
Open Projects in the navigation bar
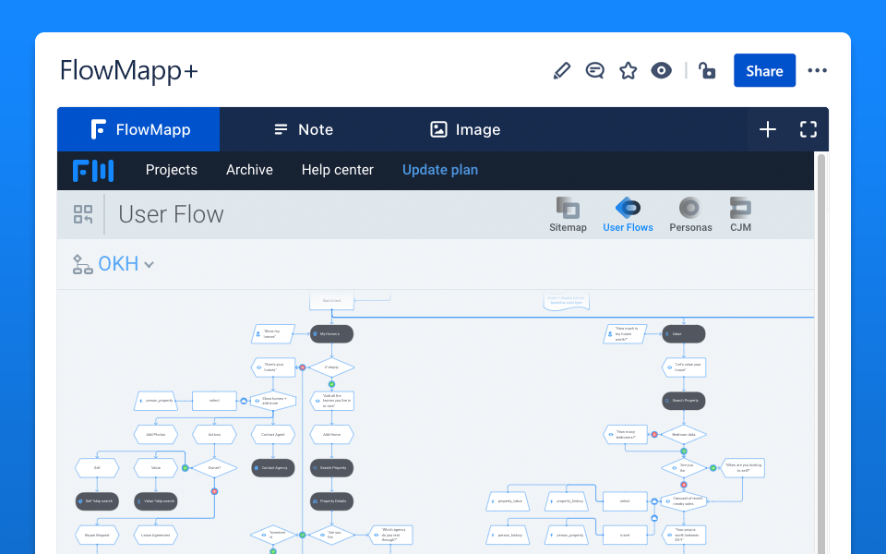(x=172, y=170)
